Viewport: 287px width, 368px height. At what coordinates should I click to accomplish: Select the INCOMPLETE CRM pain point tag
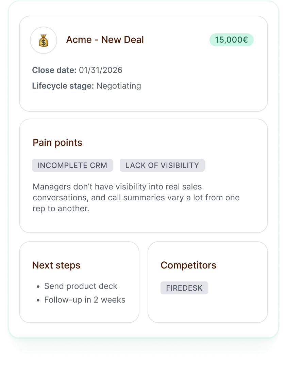(72, 165)
